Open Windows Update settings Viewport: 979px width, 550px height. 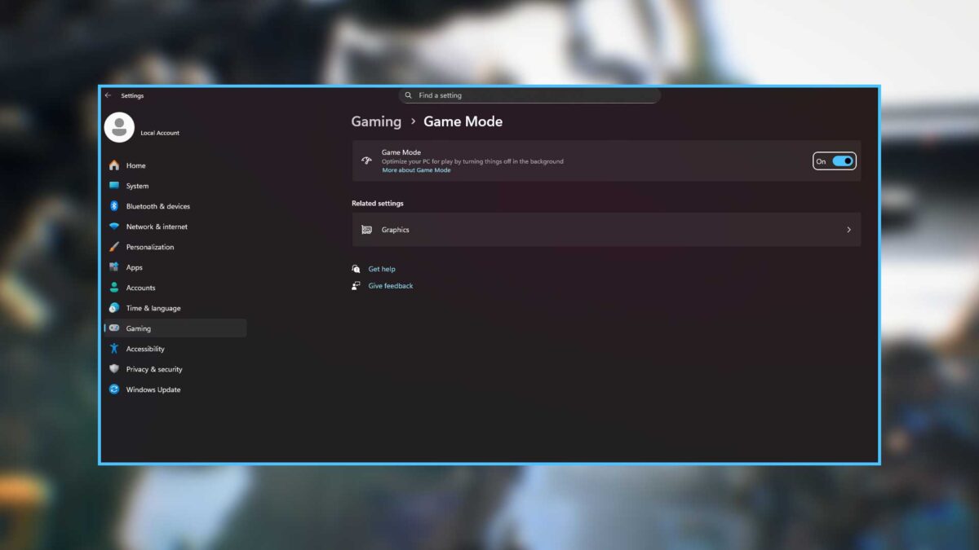click(152, 389)
